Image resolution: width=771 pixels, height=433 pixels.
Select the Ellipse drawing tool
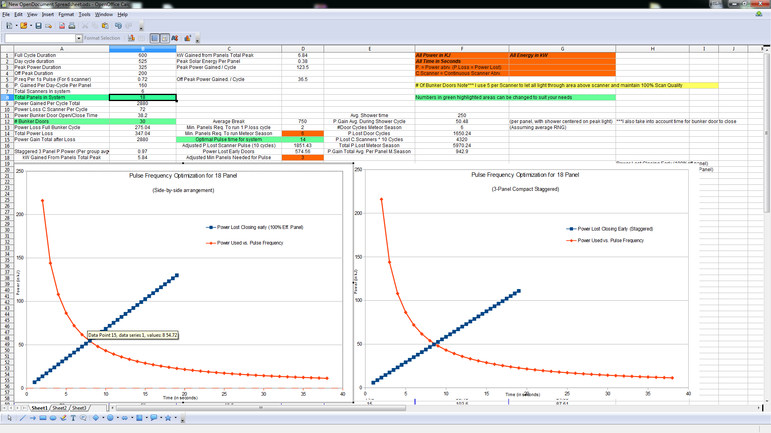[x=53, y=418]
